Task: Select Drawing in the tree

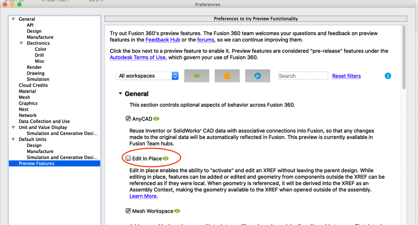Action: pyautogui.click(x=36, y=73)
